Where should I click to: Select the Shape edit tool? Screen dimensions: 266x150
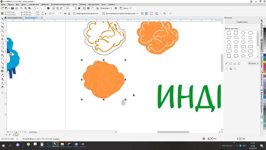pyautogui.click(x=2, y=23)
